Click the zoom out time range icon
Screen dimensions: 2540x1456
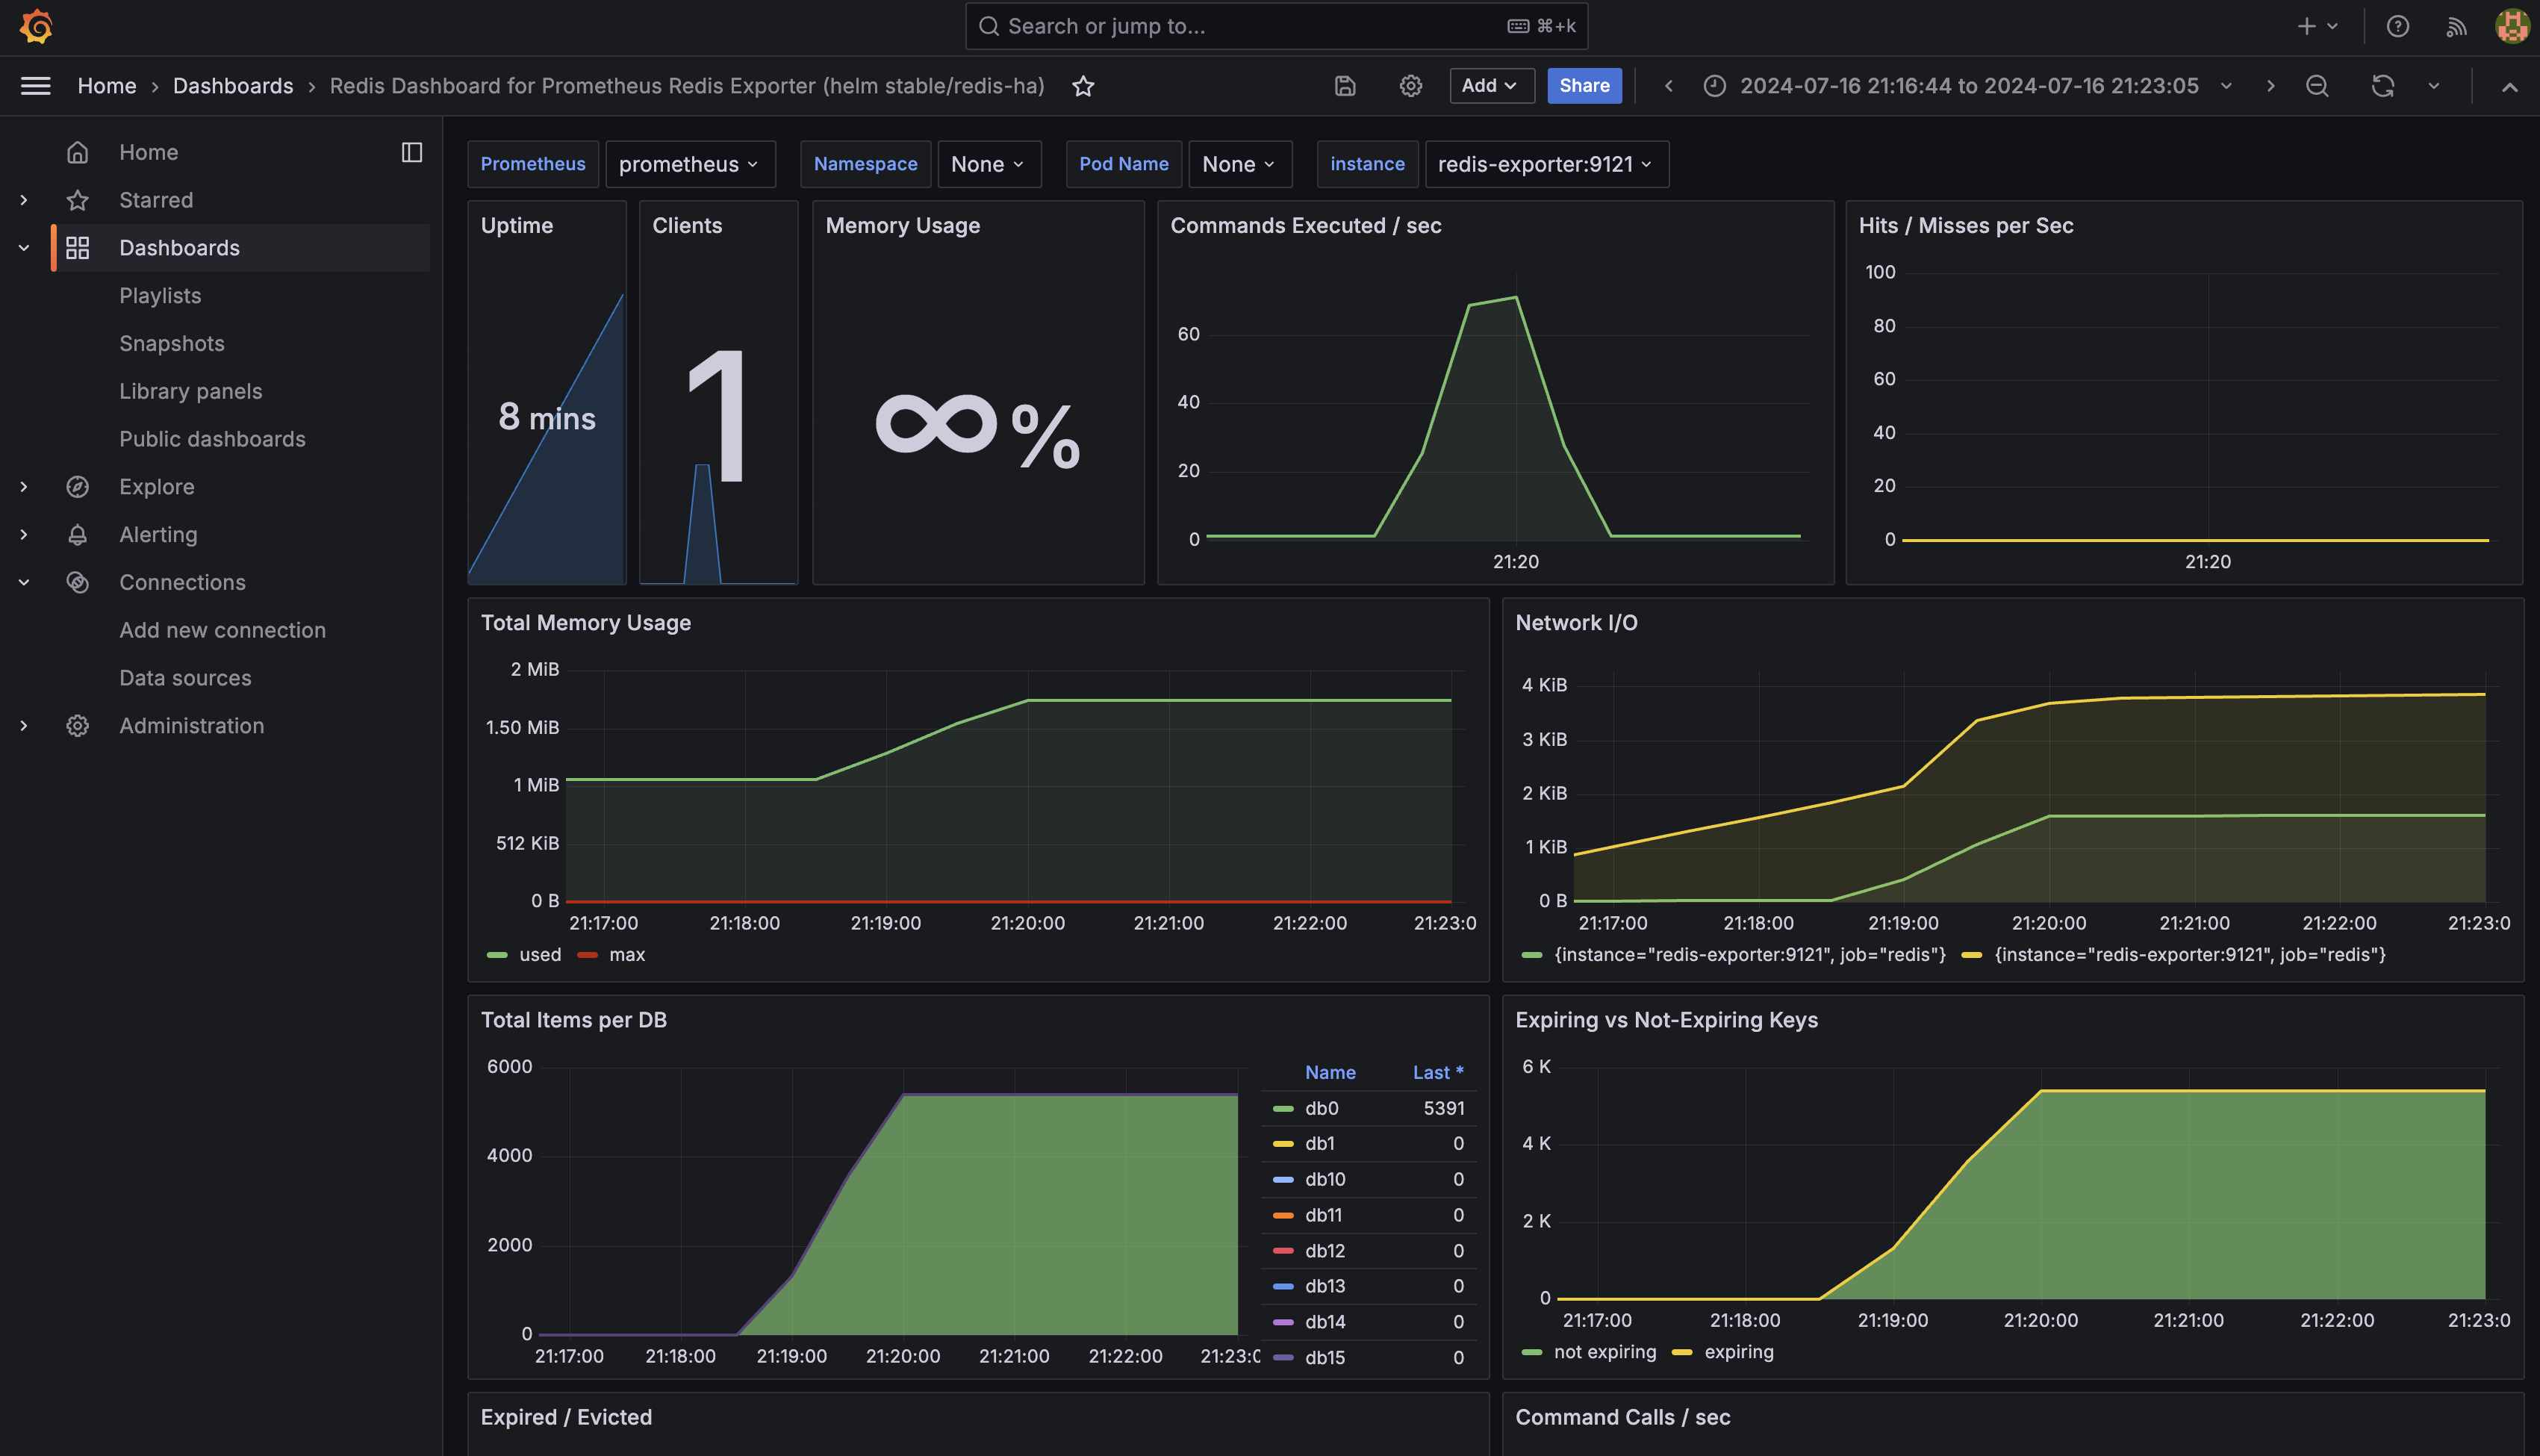(x=2317, y=86)
